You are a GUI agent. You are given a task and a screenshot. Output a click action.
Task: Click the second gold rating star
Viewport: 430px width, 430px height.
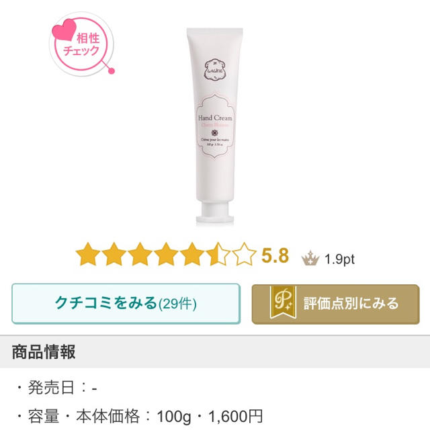tap(114, 254)
